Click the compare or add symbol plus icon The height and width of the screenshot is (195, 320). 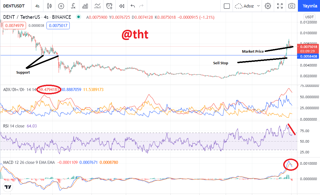61,6
